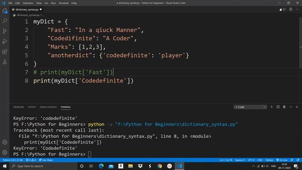This screenshot has width=302, height=170.
Task: Open Cortana circle on the taskbar
Action: click(x=82, y=166)
